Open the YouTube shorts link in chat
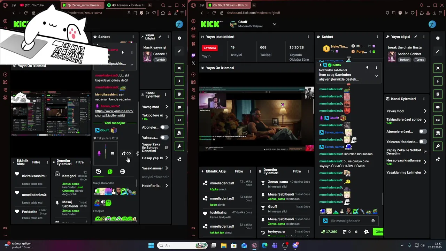Screen dimensions: 446x251 [114, 113]
